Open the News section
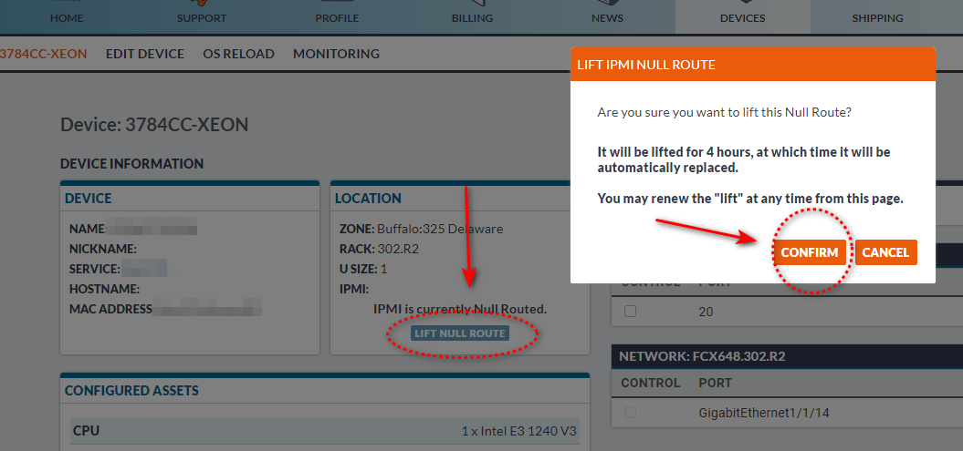This screenshot has width=963, height=451. (x=607, y=17)
